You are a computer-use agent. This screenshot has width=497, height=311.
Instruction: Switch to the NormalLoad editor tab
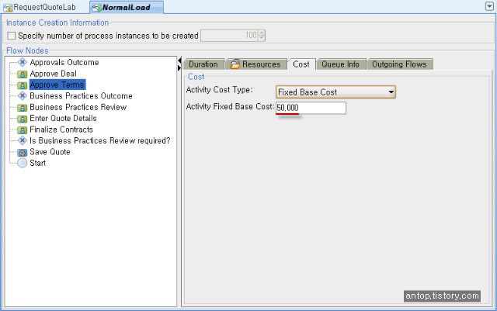[127, 7]
